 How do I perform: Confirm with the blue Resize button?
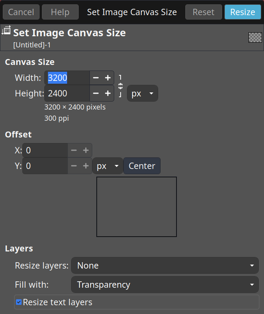pos(243,12)
